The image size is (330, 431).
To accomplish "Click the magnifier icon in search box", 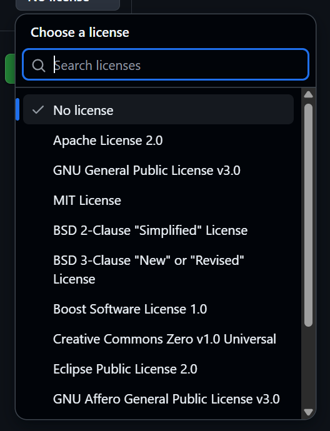I will click(39, 66).
